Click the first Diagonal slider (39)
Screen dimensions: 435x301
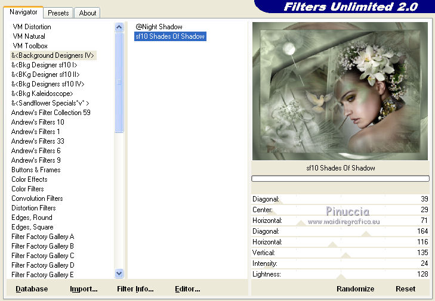pyautogui.click(x=340, y=199)
